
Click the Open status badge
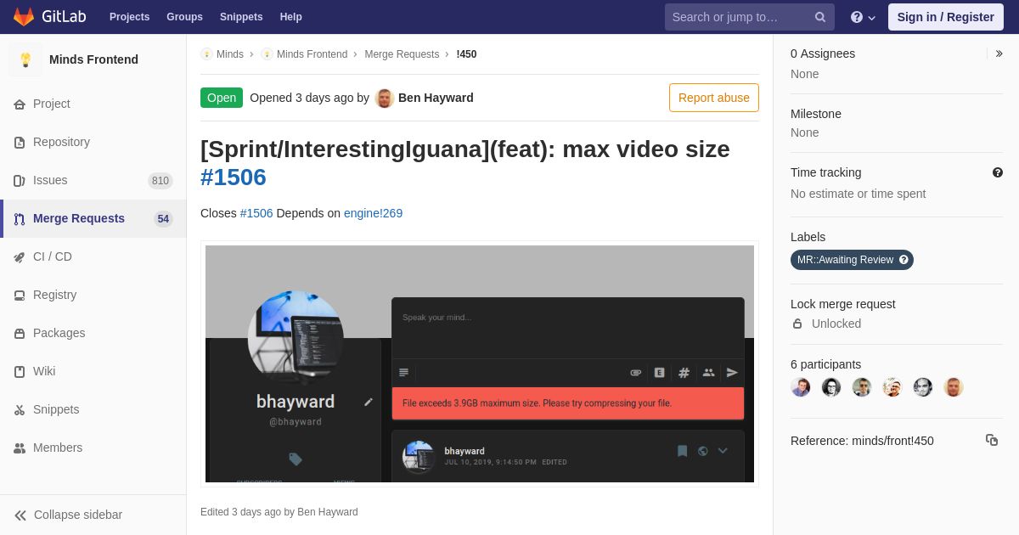222,98
